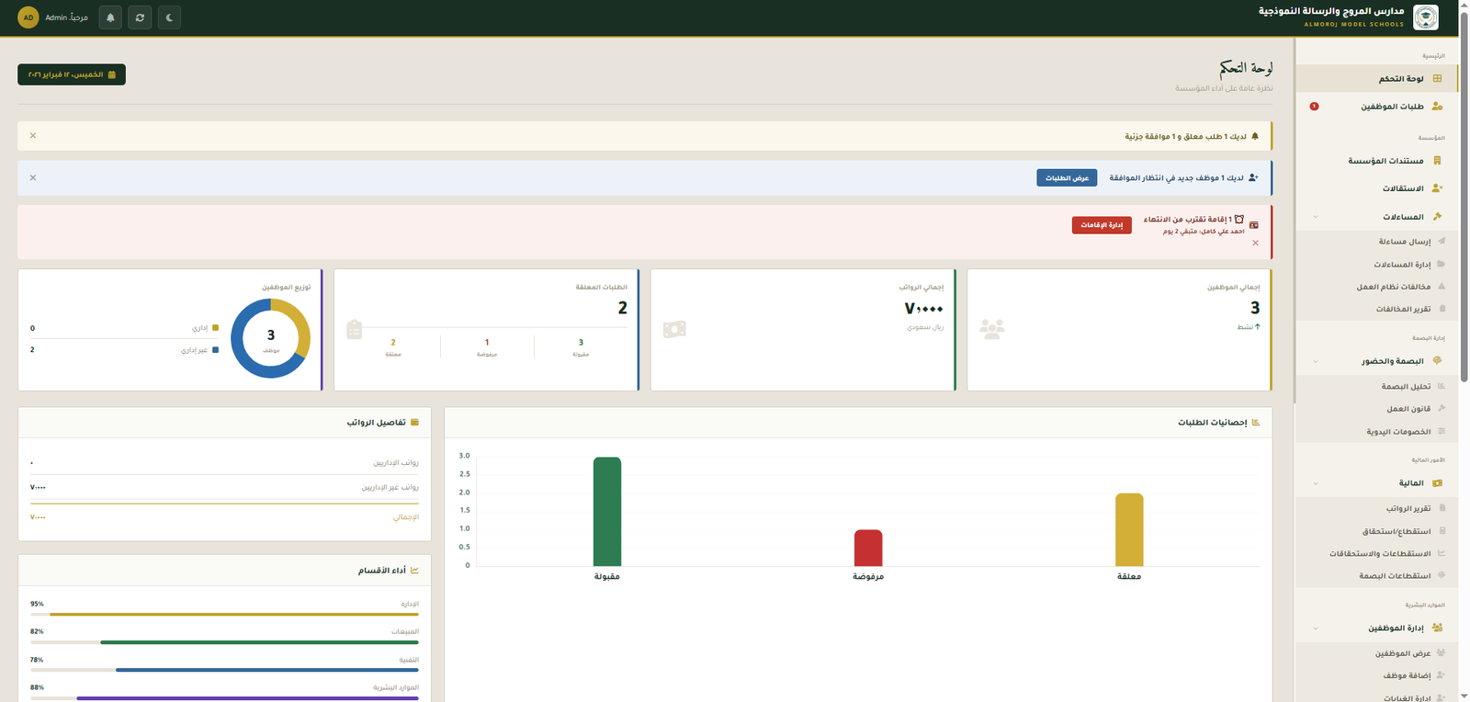Close the blue new employee alert
This screenshot has width=1470, height=702.
click(33, 178)
